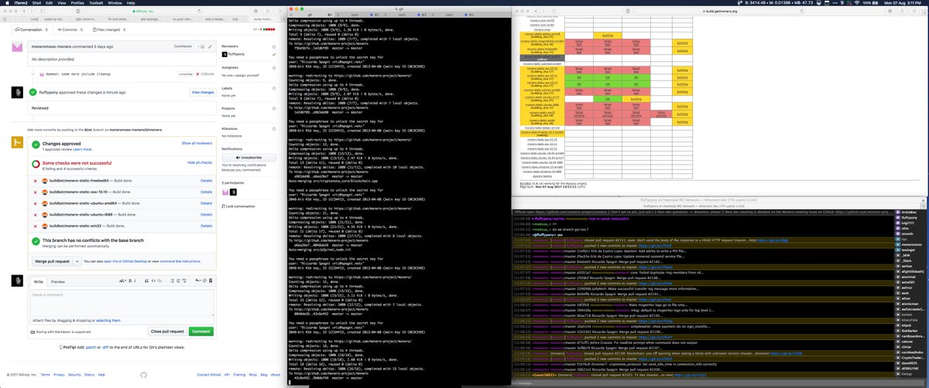Open the Assignees gear settings
Image resolution: width=929 pixels, height=388 pixels.
[x=274, y=68]
